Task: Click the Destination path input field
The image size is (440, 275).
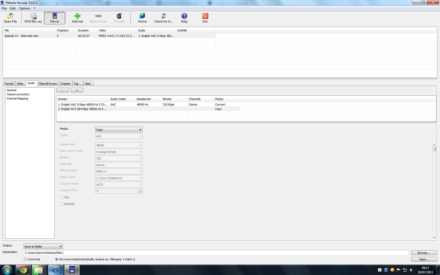Action: (216, 253)
